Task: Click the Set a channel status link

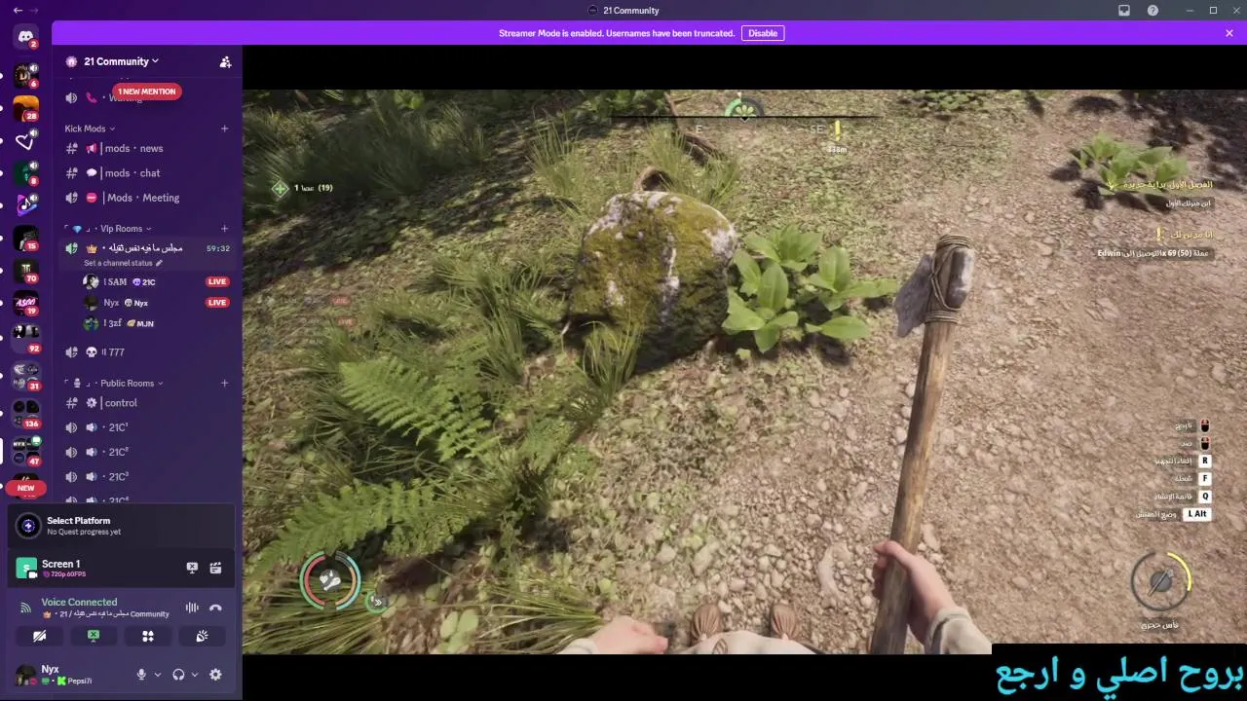Action: point(118,263)
